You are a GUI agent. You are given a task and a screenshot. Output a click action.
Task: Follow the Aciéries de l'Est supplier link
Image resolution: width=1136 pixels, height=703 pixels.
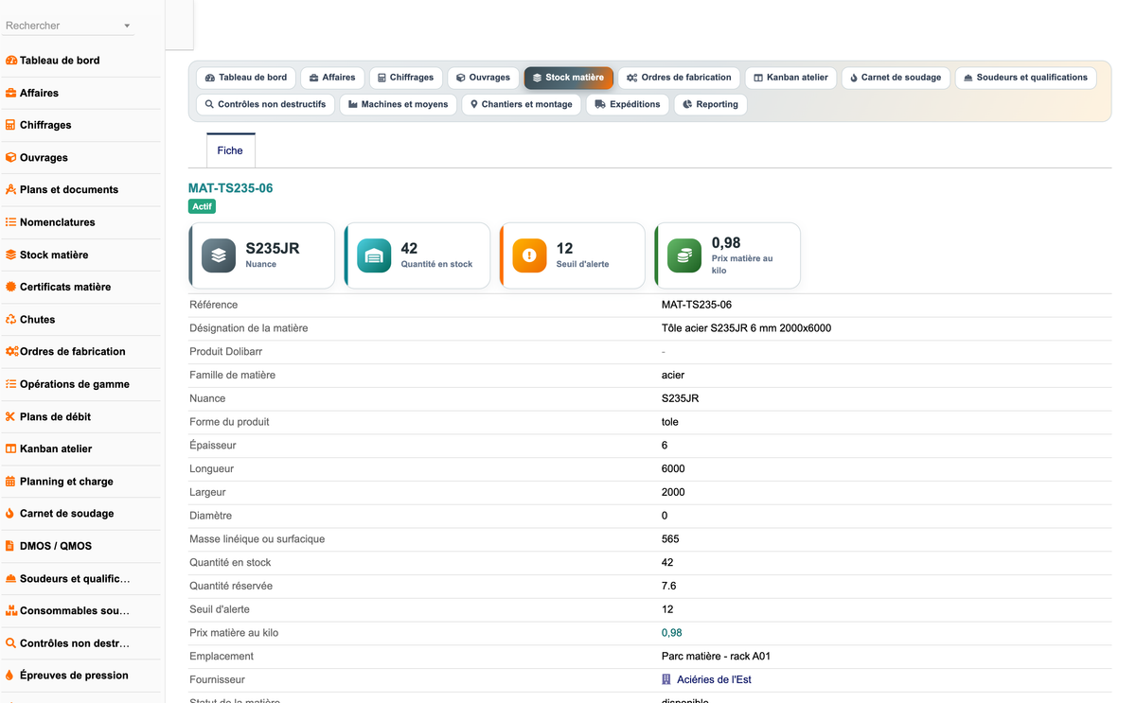(714, 679)
